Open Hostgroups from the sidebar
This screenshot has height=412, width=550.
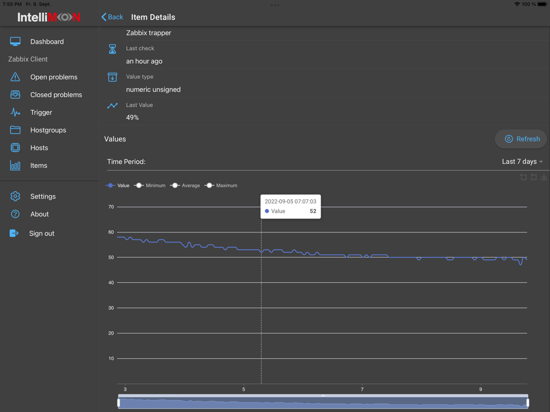(x=48, y=130)
